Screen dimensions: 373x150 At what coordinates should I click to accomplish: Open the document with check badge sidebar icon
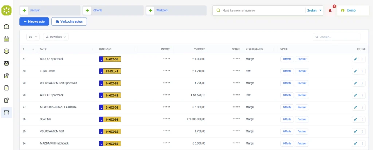tap(7, 100)
